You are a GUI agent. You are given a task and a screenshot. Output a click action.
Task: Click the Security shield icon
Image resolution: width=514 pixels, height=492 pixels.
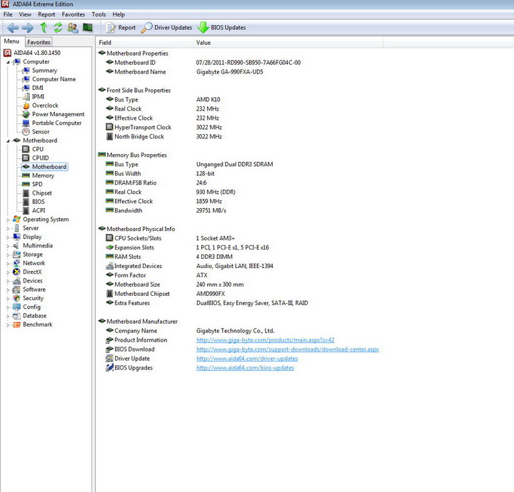[x=16, y=298]
